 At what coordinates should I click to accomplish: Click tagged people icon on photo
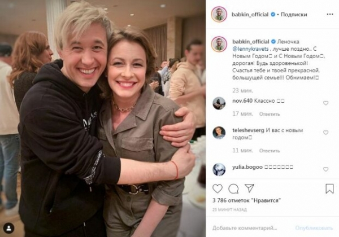[9, 229]
